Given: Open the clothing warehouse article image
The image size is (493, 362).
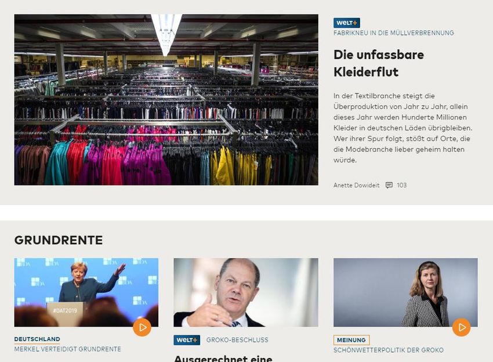Looking at the screenshot, I should [166, 100].
